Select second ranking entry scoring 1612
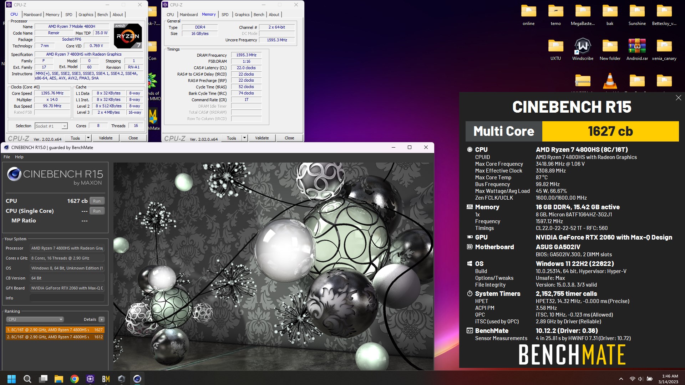 (55, 337)
